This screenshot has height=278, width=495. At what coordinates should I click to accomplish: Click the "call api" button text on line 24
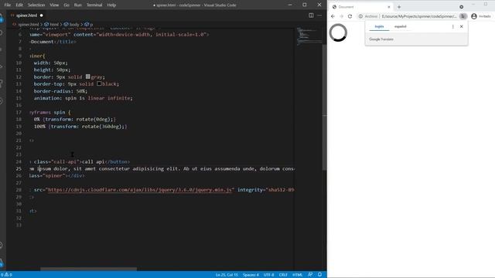coord(93,161)
